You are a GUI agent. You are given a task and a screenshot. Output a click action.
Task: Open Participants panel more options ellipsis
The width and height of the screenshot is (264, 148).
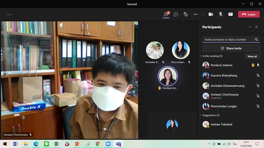point(250,27)
